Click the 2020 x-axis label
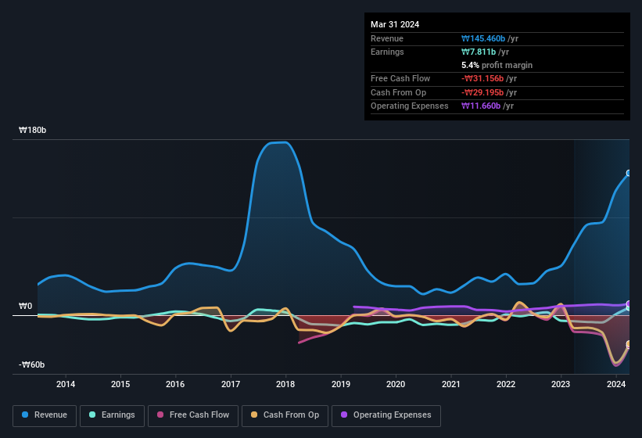The width and height of the screenshot is (642, 438). tap(396, 384)
